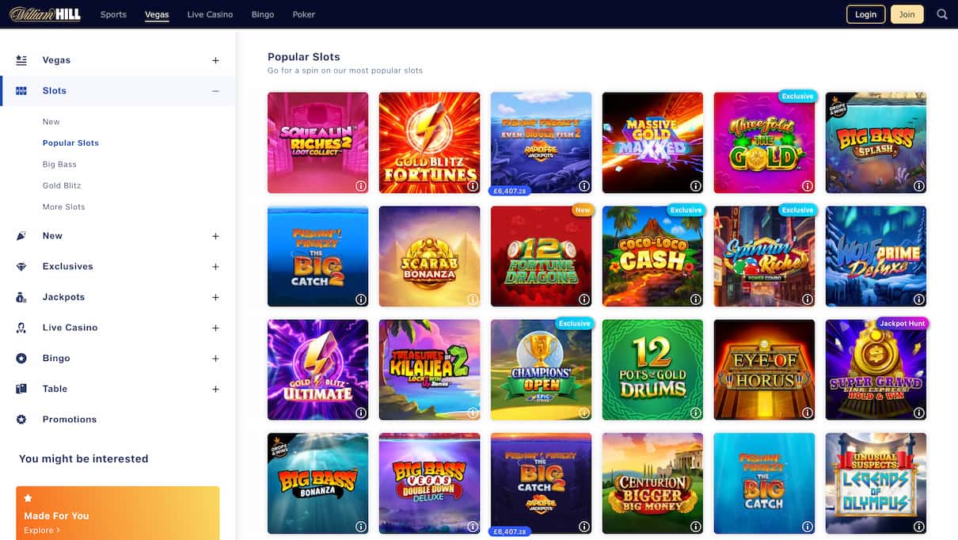Click the Promotions gear-badge sidebar icon
The height and width of the screenshot is (540, 958).
[21, 420]
